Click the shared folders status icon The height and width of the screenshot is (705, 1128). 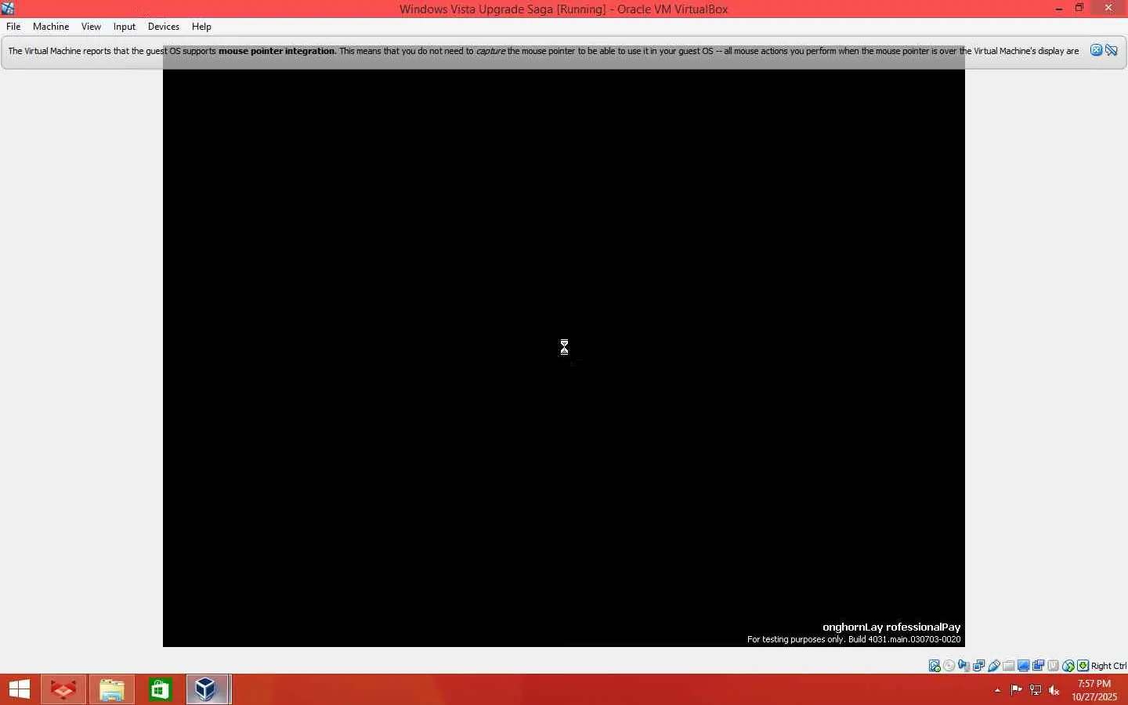[1009, 666]
